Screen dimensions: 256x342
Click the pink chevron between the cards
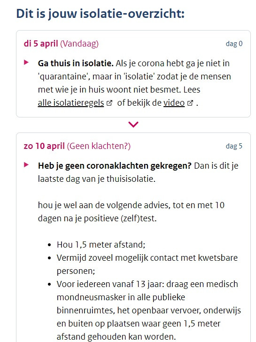click(x=133, y=124)
